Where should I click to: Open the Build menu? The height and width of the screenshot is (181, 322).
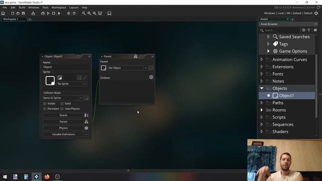(22, 8)
